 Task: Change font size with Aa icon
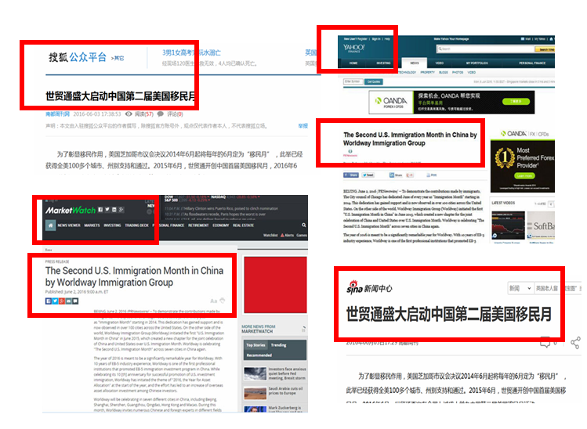pyautogui.click(x=213, y=301)
